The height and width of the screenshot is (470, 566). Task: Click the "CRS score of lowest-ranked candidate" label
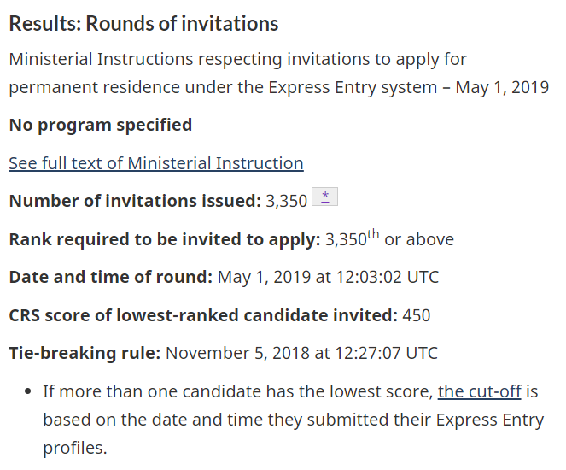point(203,315)
